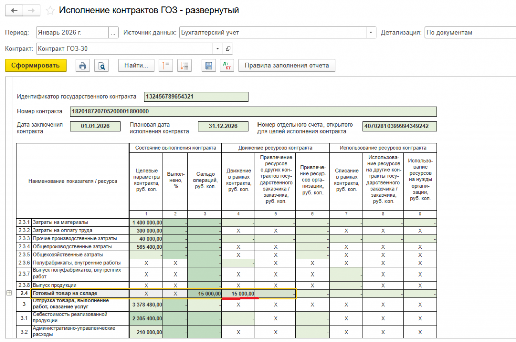Select row Административно-управленческие расходы

[x=80, y=332]
